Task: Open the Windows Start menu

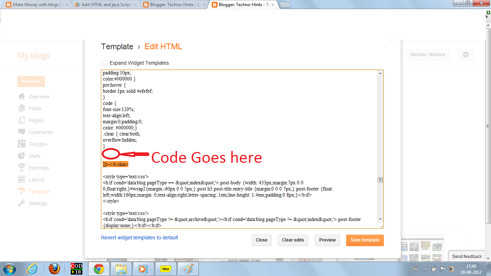Action: (x=10, y=269)
